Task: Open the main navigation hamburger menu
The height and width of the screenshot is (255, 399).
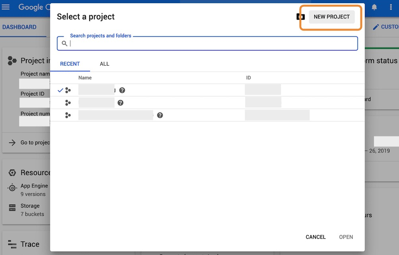Action: [x=6, y=7]
